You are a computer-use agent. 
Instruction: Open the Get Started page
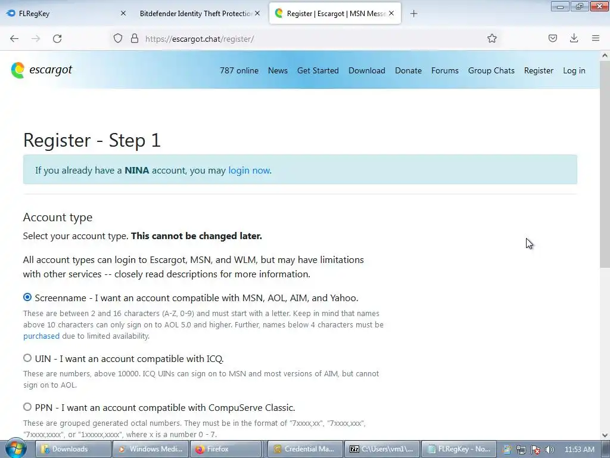[x=318, y=70]
